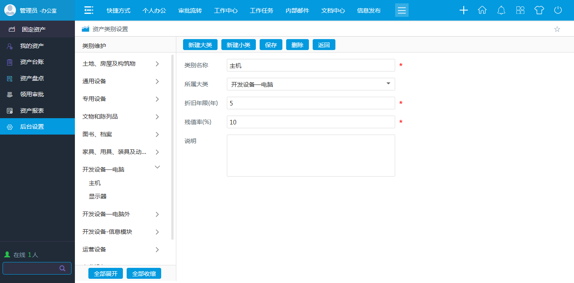This screenshot has width=574, height=283.
Task: Open the 内部邮件 menu
Action: (x=297, y=10)
